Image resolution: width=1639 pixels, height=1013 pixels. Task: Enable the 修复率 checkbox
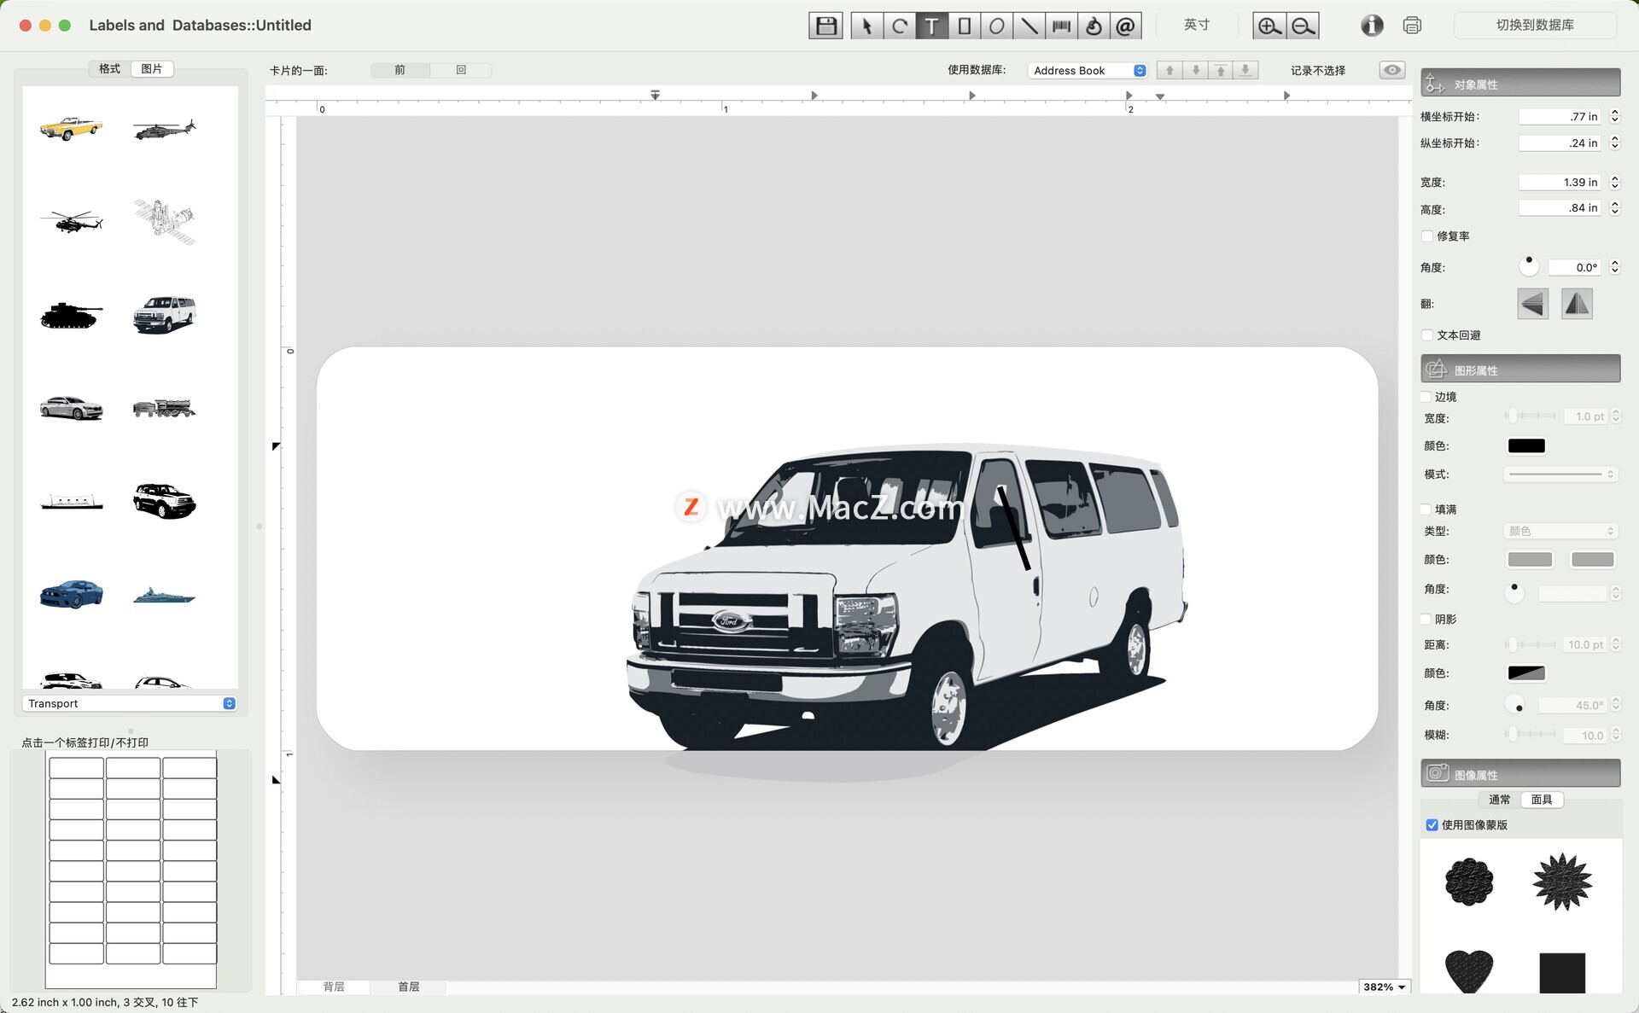point(1427,236)
